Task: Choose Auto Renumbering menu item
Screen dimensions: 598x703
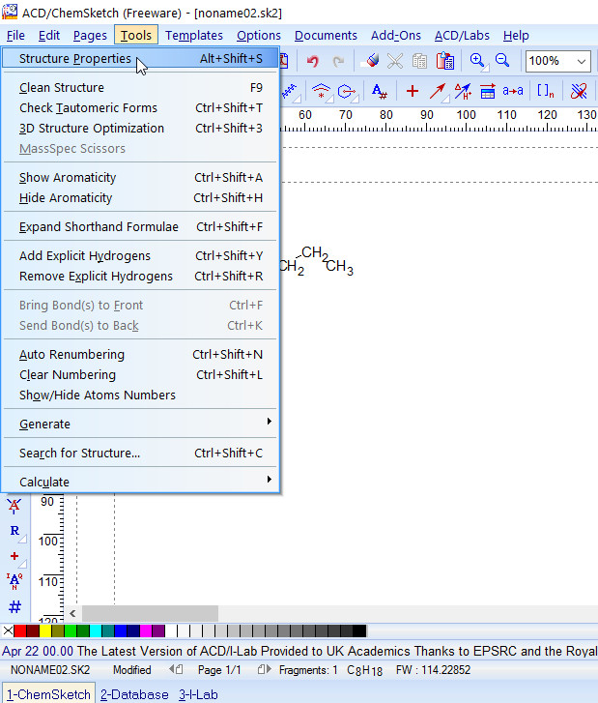Action: pyautogui.click(x=140, y=355)
